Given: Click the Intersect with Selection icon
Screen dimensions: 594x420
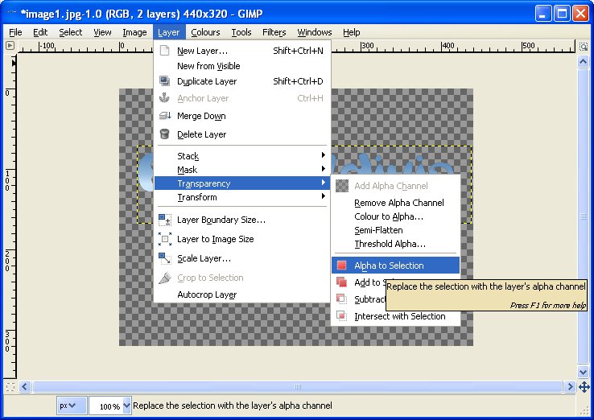Looking at the screenshot, I should tap(342, 316).
